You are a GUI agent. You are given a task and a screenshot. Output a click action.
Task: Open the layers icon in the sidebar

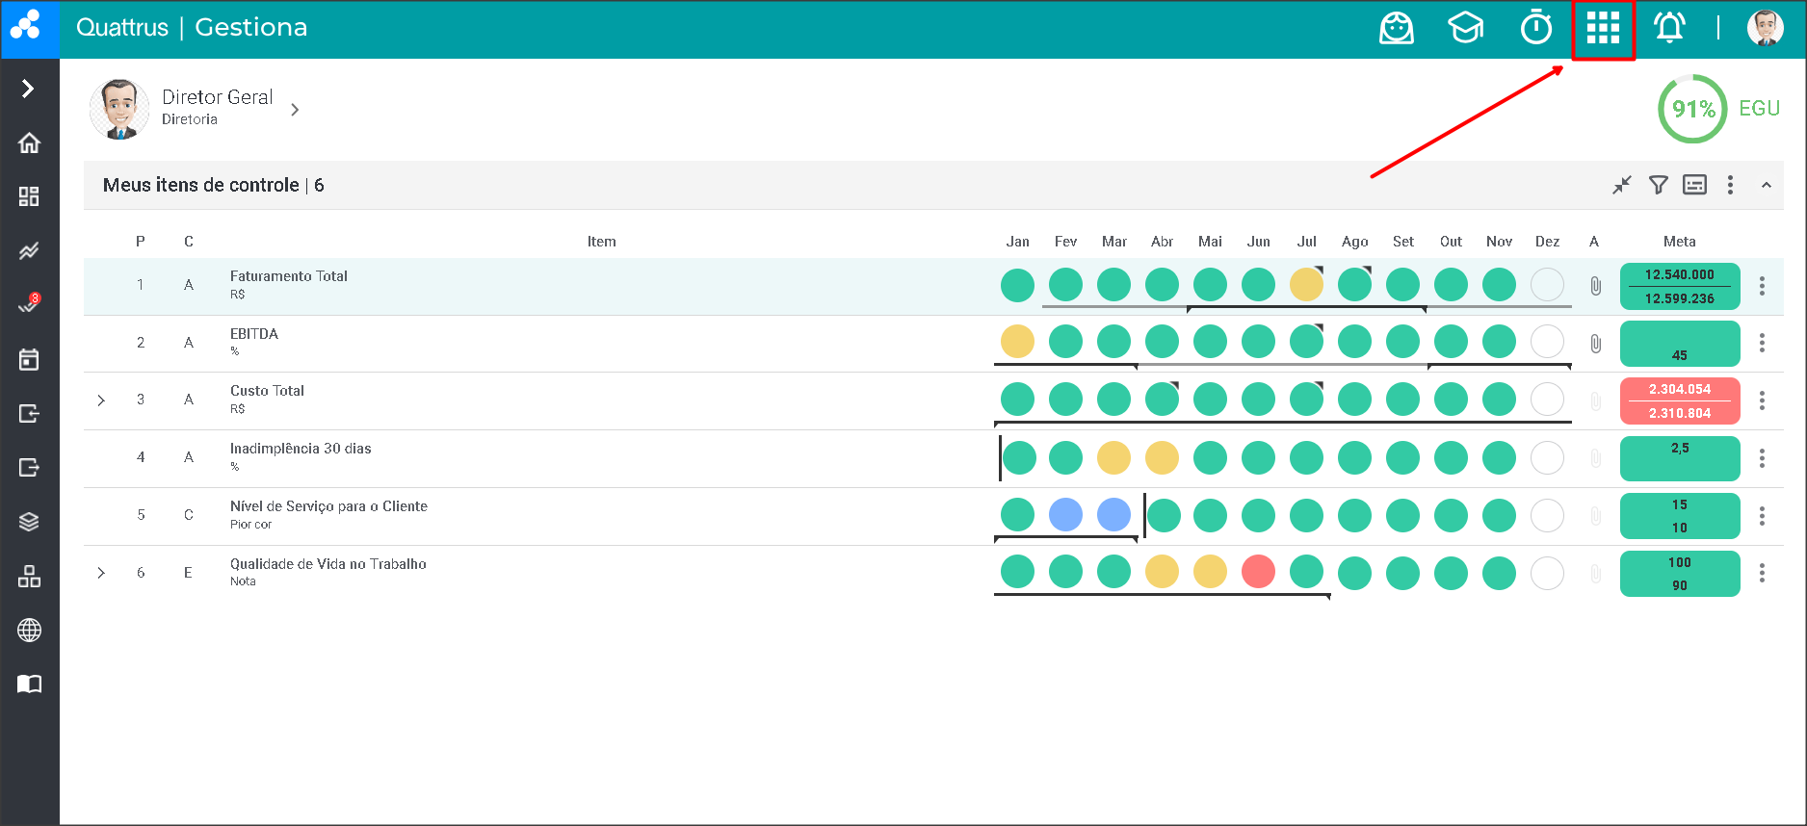click(29, 522)
